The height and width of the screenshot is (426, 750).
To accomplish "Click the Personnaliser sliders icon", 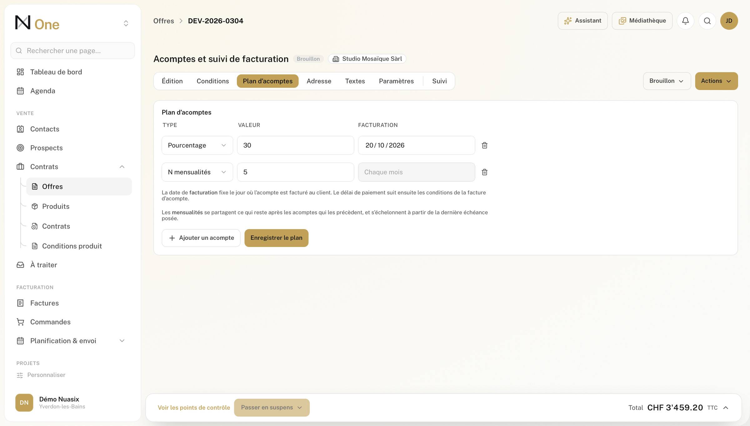I will click(x=20, y=375).
